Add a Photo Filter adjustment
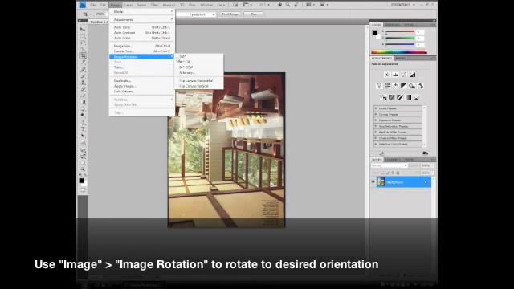 point(412,86)
